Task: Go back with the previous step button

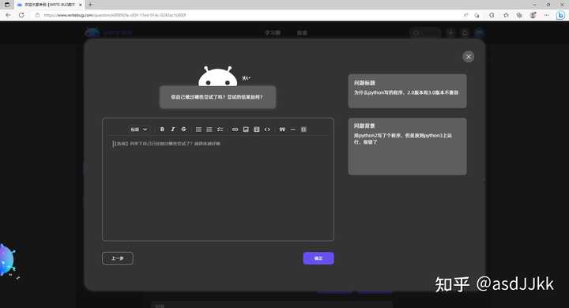Action: pos(118,258)
